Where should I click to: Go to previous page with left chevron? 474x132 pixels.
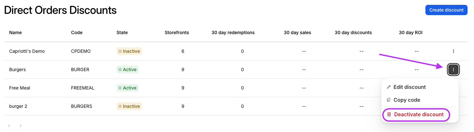pos(9,126)
